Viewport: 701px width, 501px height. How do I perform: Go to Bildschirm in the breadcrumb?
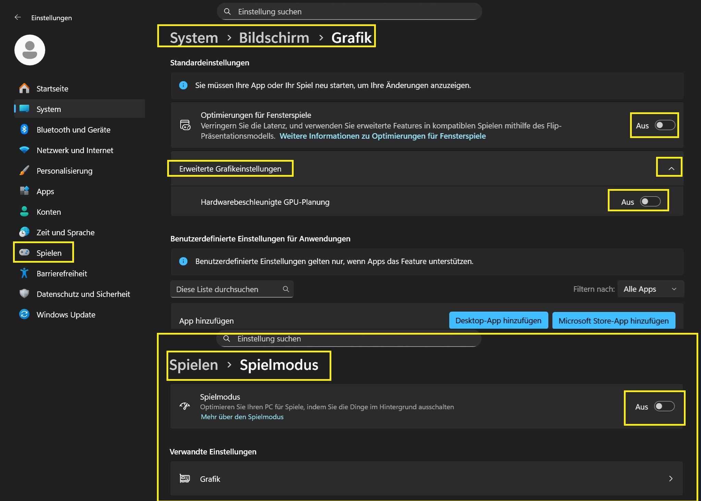pyautogui.click(x=274, y=38)
